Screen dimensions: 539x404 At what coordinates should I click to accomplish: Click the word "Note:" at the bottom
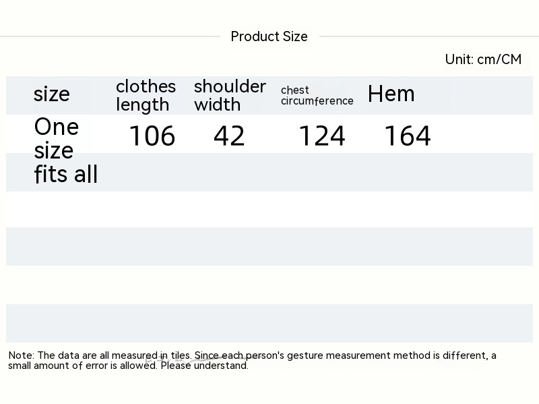22,355
